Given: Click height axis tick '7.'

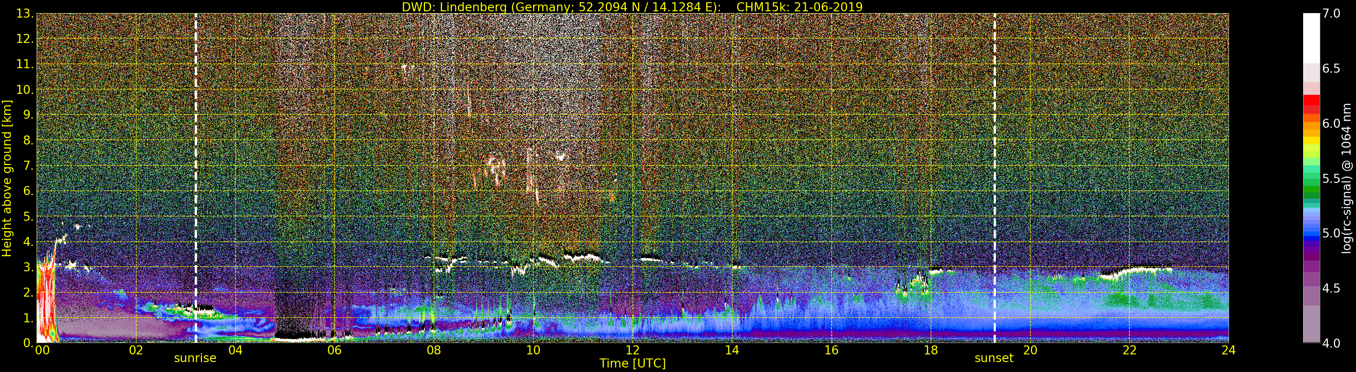Looking at the screenshot, I should [28, 166].
